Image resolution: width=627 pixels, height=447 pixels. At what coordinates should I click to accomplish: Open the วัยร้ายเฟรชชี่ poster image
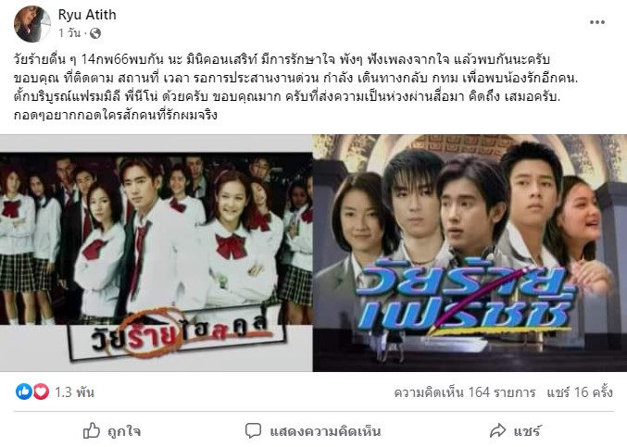470,253
